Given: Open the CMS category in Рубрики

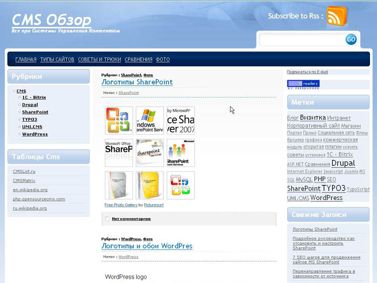Looking at the screenshot, I should point(21,91).
